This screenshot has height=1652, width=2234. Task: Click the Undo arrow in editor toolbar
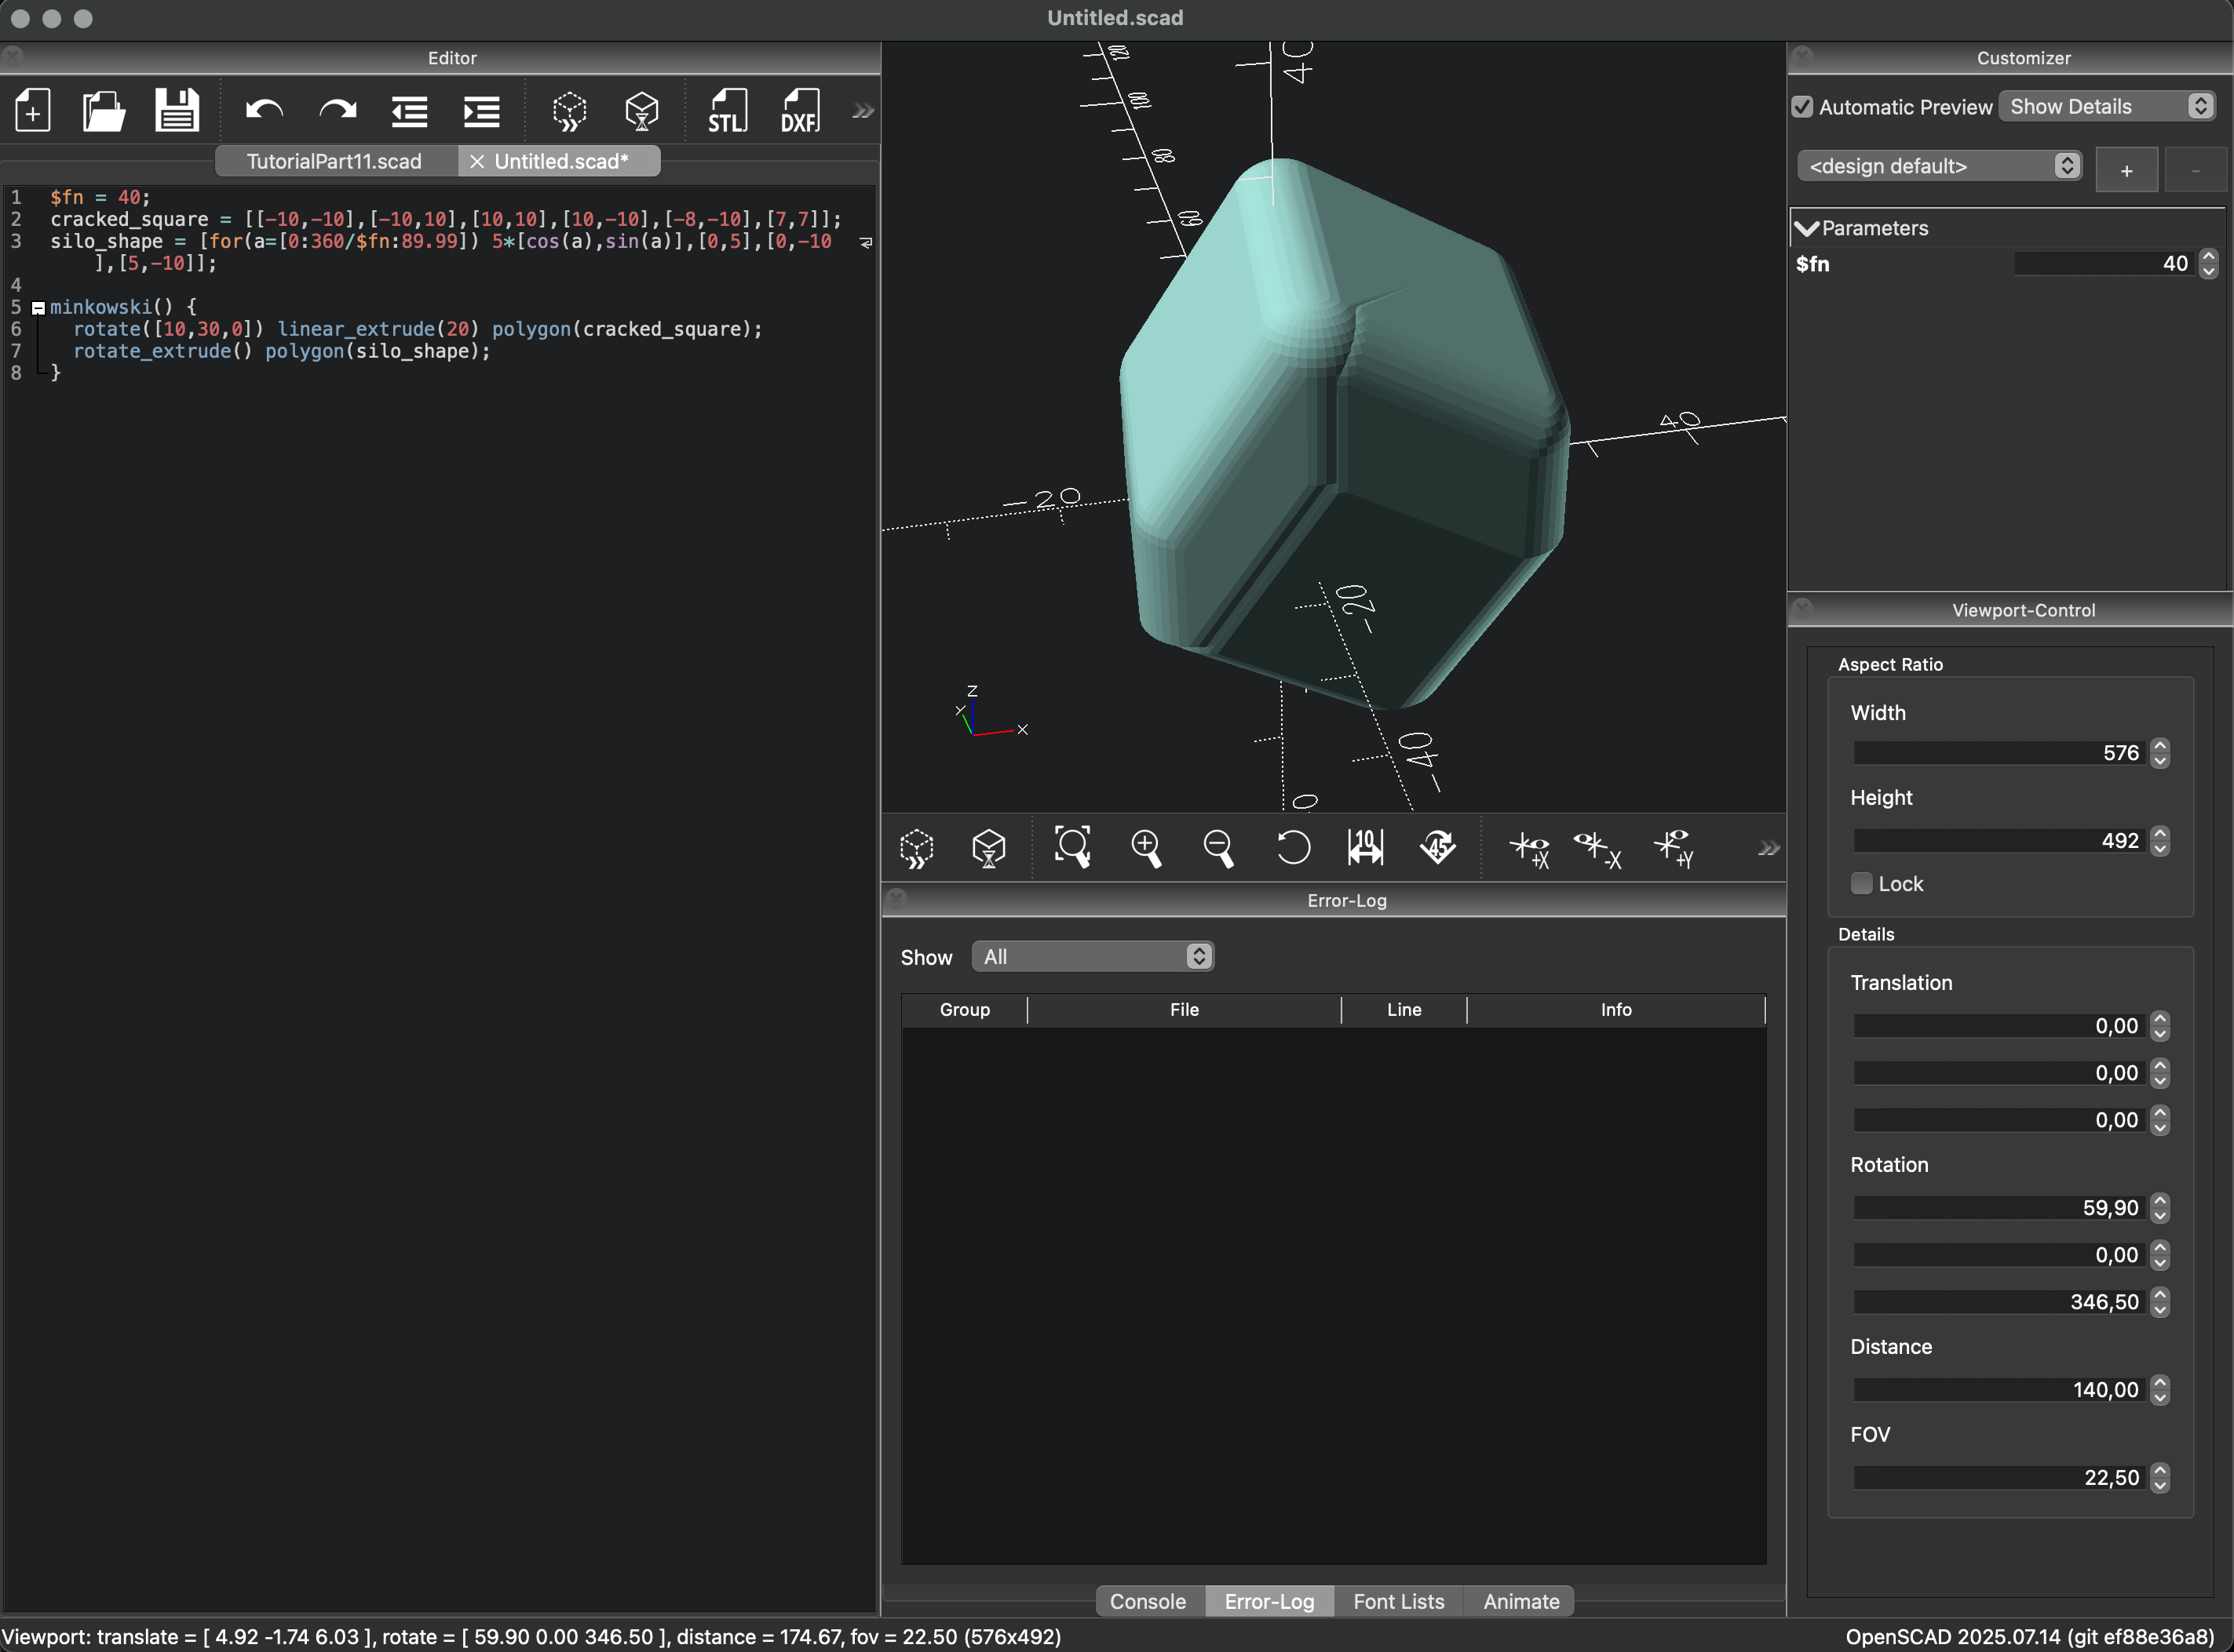pyautogui.click(x=264, y=110)
